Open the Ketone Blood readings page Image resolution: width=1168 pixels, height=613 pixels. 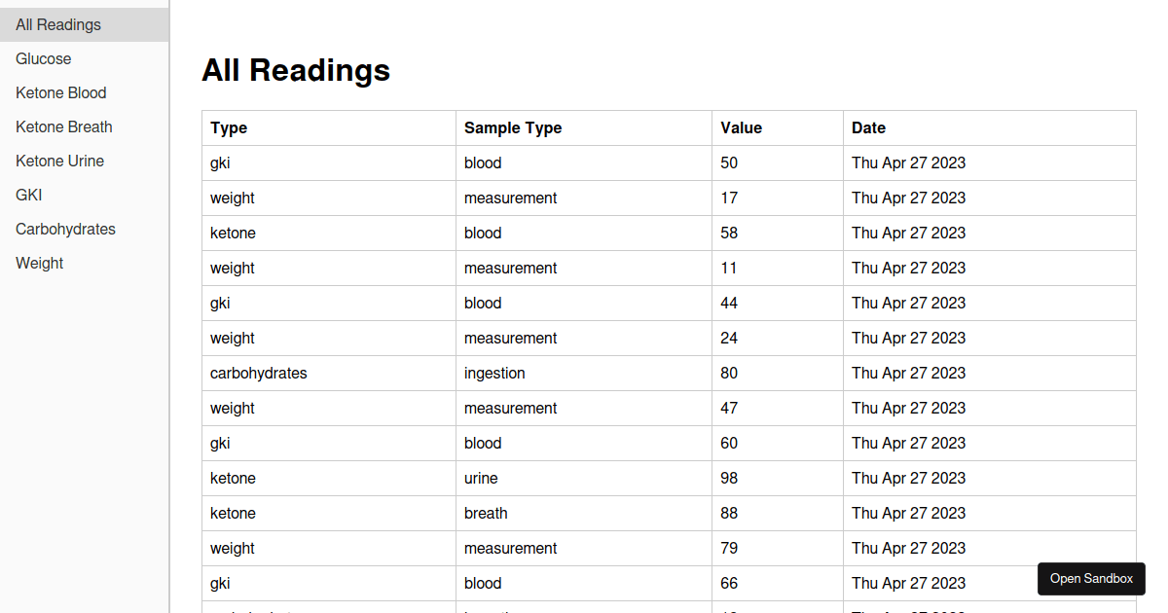point(60,92)
